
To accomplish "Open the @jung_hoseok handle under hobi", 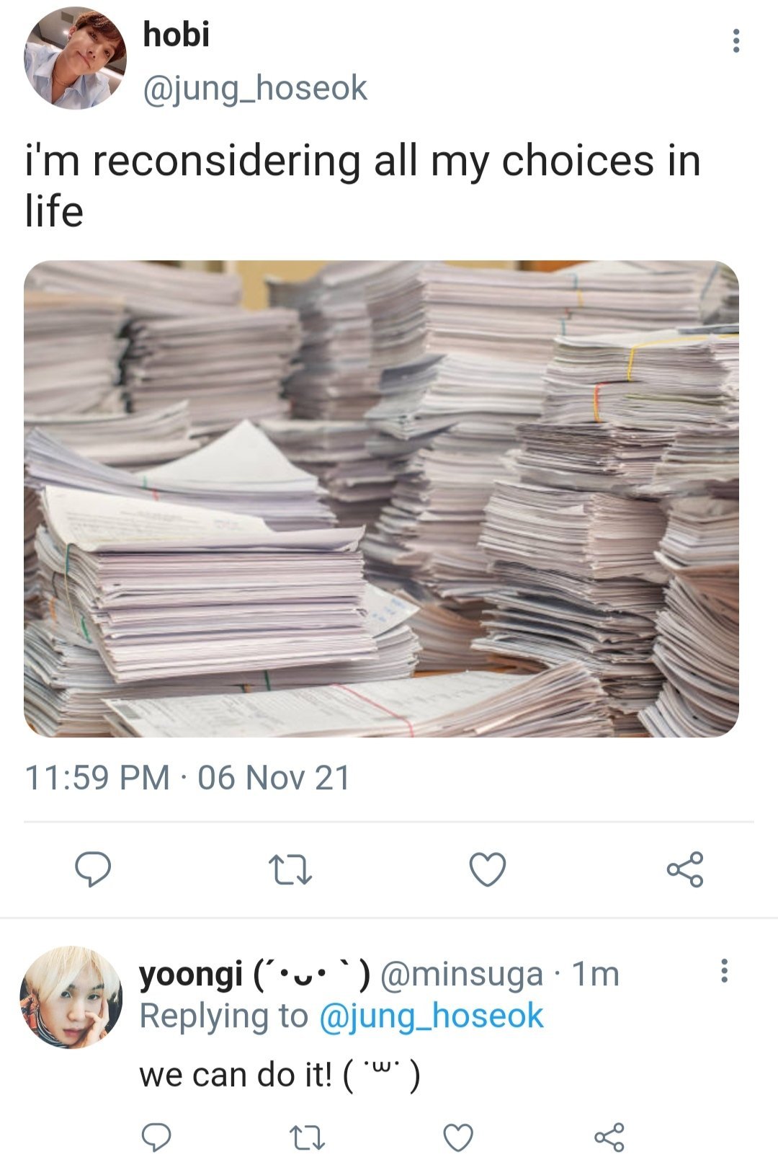I will coord(255,89).
